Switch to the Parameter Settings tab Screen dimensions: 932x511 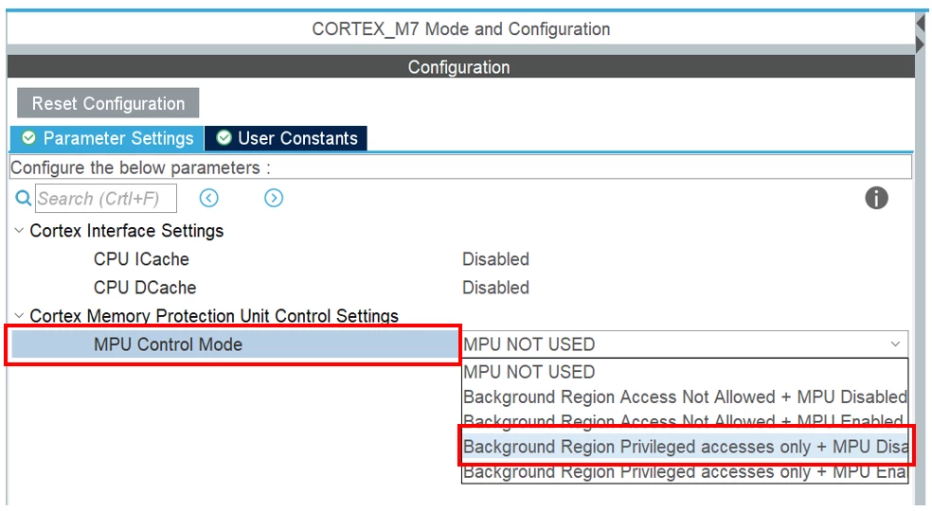[107, 138]
